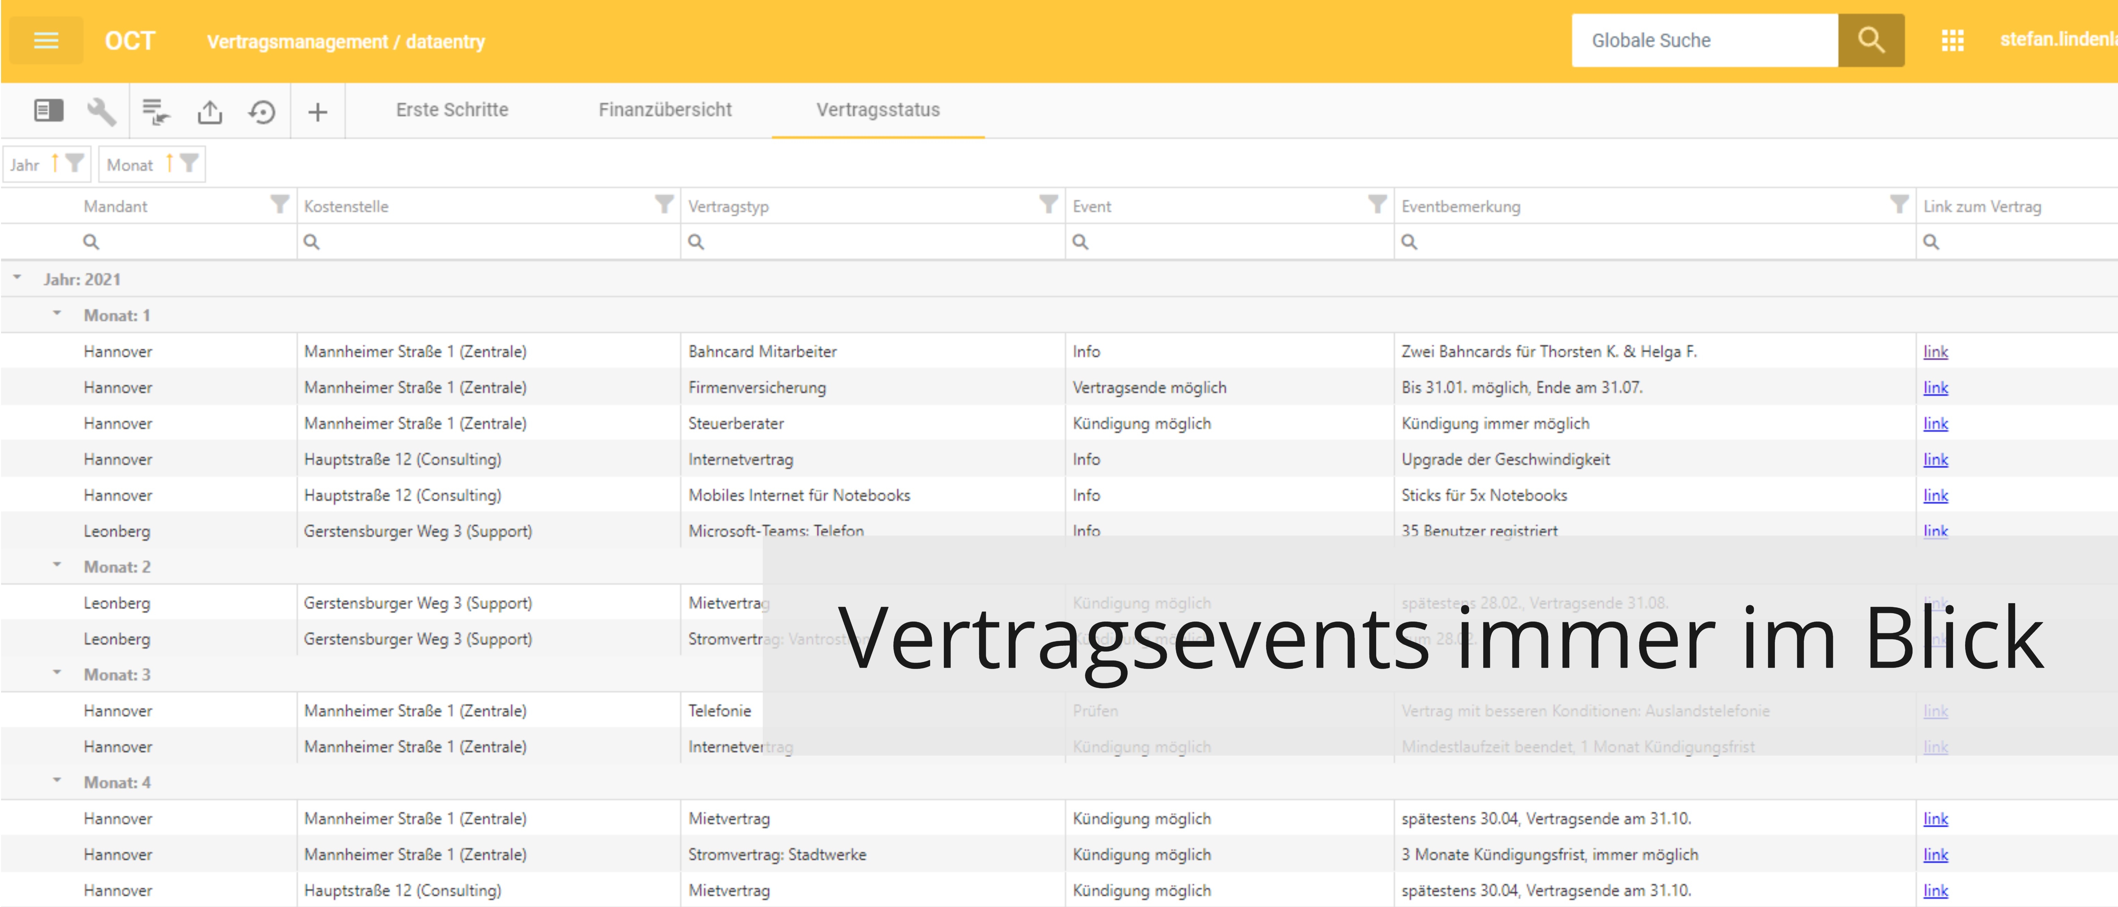Open the apps grid icon
Viewport: 2118px width, 907px height.
pos(1952,40)
